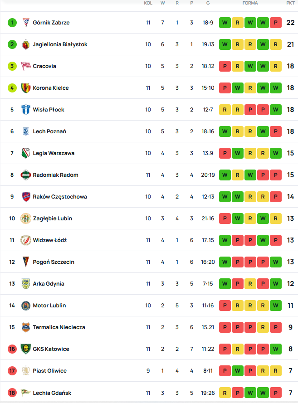The height and width of the screenshot is (403, 298).
Task: Click the Wisła Płock club logo
Action: 26,110
